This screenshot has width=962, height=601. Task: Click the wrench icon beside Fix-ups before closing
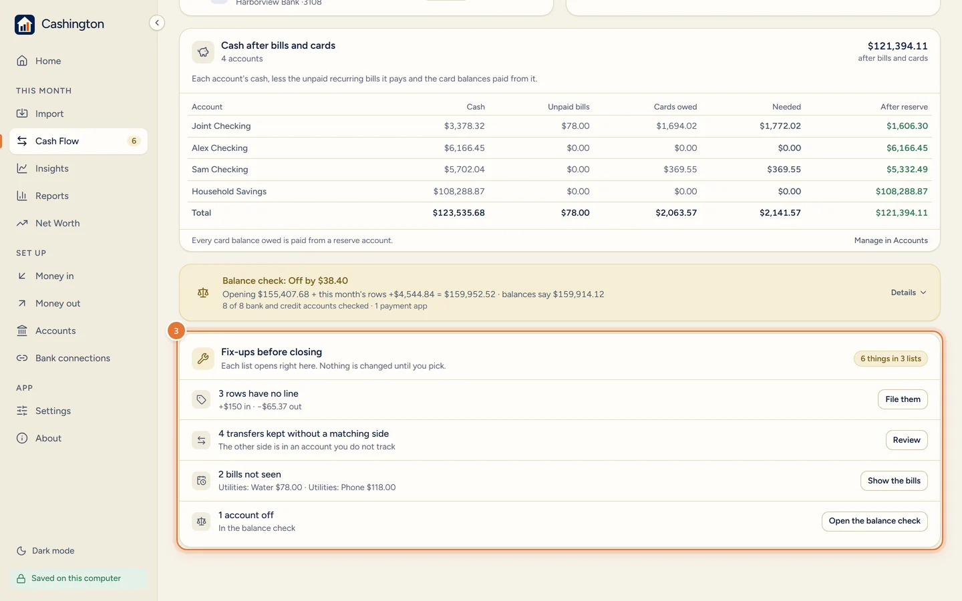click(x=203, y=359)
